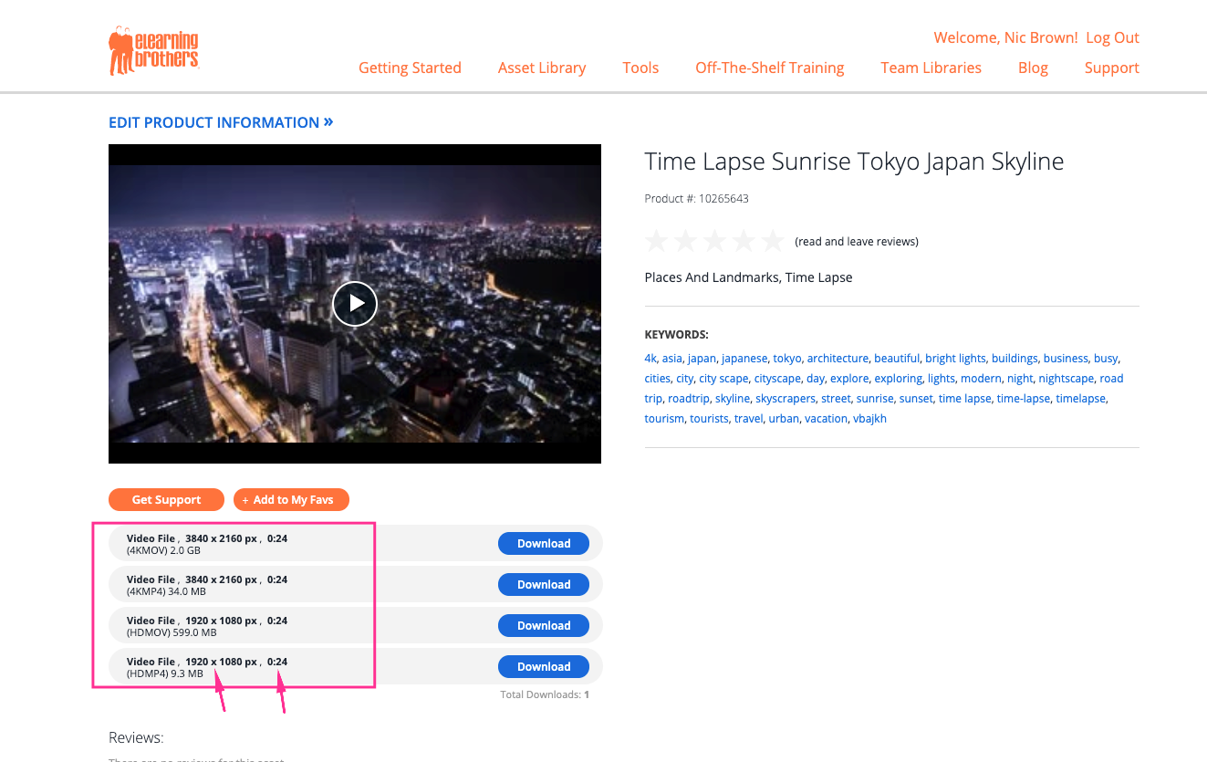The height and width of the screenshot is (762, 1207).
Task: Navigate to Team Libraries
Action: coord(931,68)
